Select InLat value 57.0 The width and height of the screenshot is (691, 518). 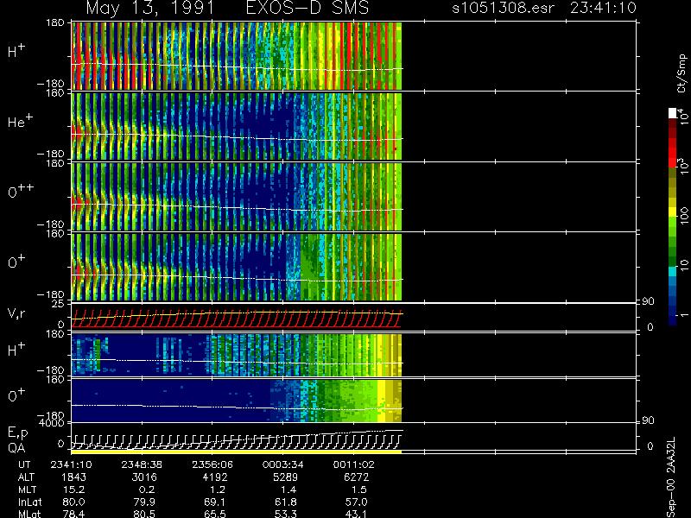(356, 502)
